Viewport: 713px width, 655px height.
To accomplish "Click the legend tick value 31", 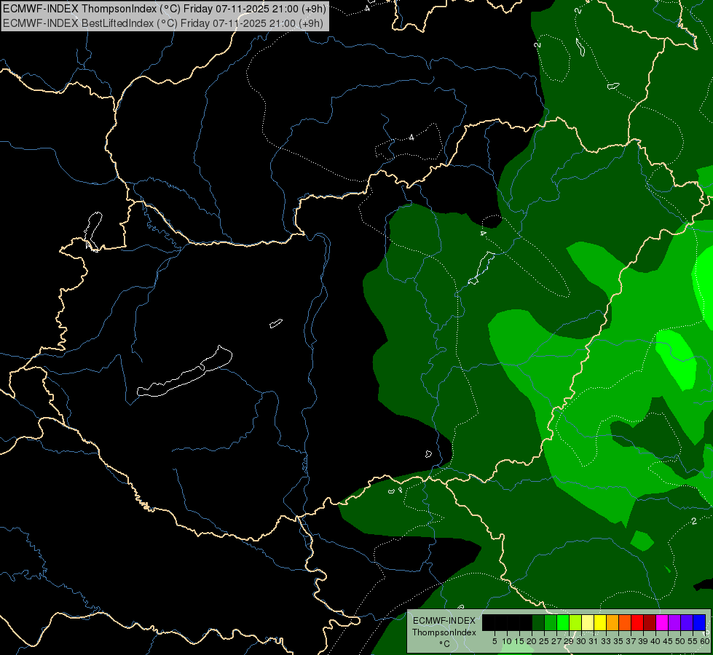I will pyautogui.click(x=594, y=641).
